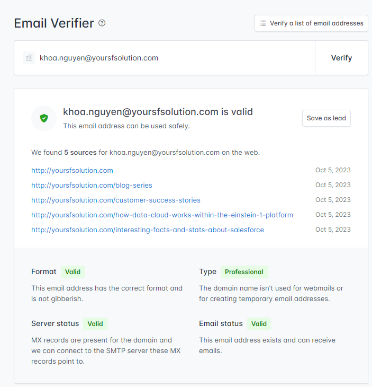Click the building icon in the email field
The width and height of the screenshot is (372, 387).
click(x=29, y=58)
